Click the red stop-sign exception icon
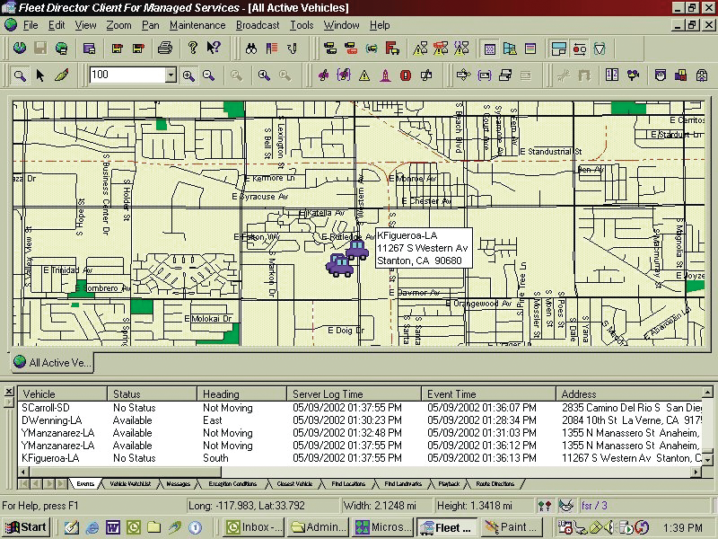 coord(404,75)
